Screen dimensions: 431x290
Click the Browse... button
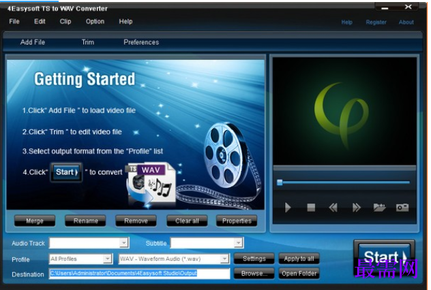point(254,274)
